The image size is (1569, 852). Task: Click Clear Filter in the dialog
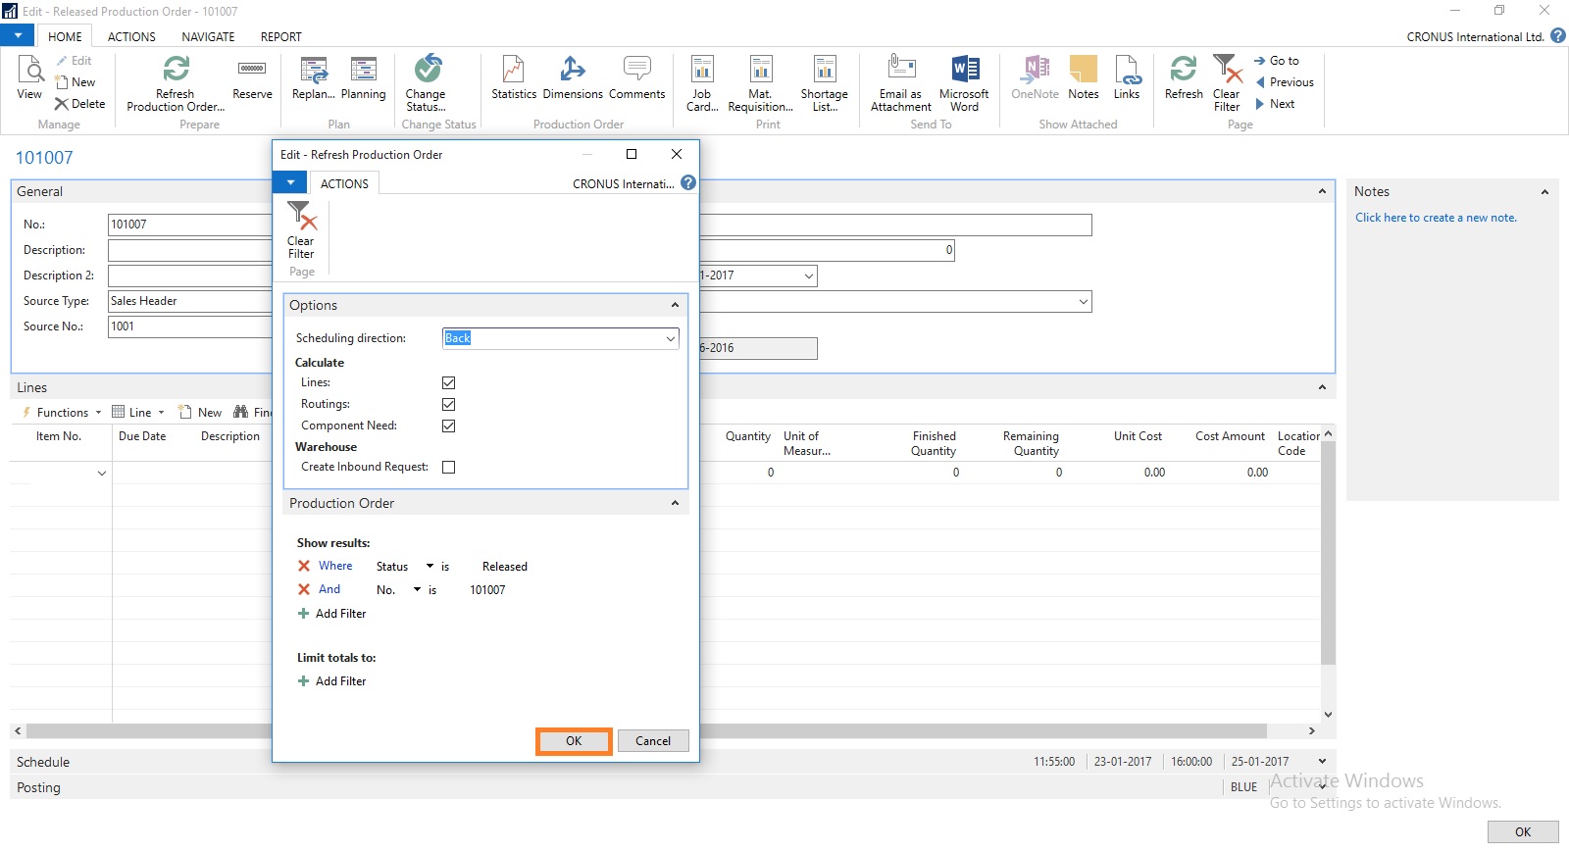click(x=301, y=229)
